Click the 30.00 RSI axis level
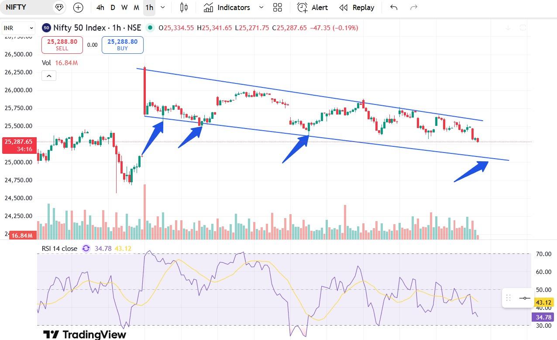This screenshot has height=340, width=557. pyautogui.click(x=543, y=325)
